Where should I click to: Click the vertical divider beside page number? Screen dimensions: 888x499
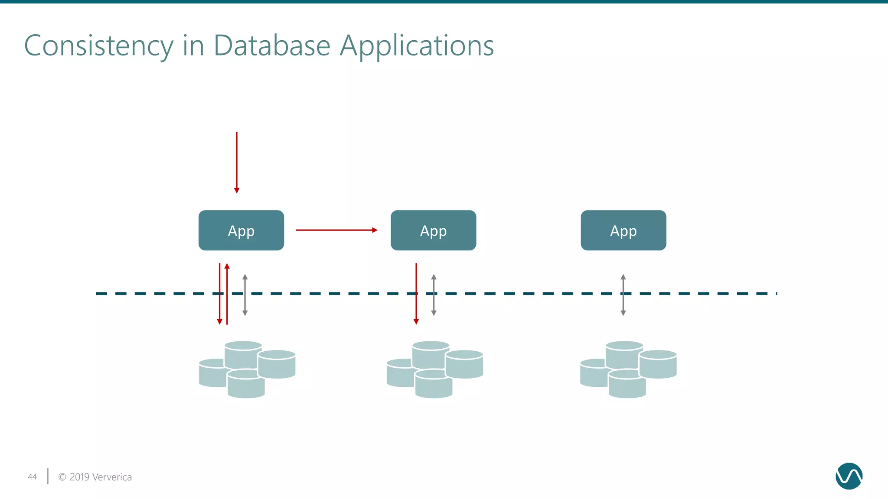48,476
